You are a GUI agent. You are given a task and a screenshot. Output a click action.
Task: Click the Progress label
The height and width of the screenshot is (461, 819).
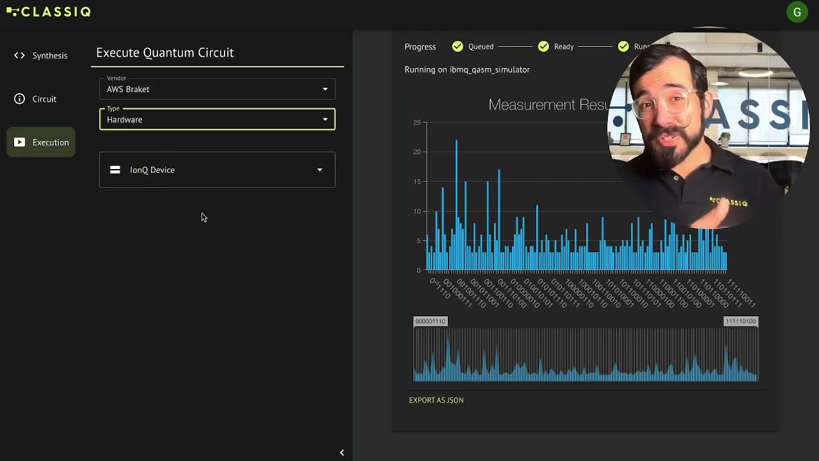pyautogui.click(x=420, y=47)
